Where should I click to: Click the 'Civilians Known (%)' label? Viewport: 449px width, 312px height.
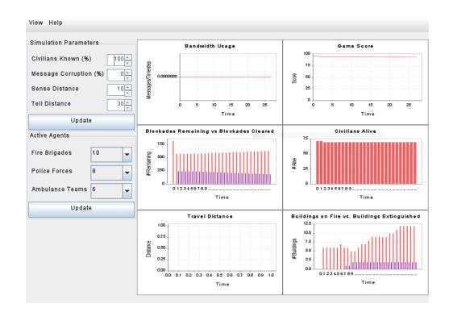61,59
